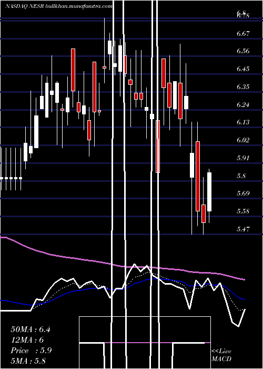The image size is (263, 369).
Task: Click the 5.8 price axis label
Action: click(241, 176)
